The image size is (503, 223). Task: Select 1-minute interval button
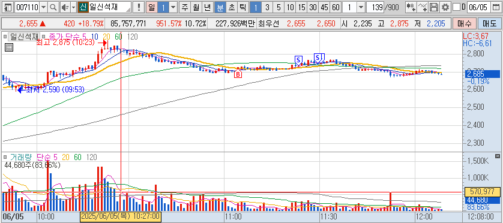(256, 7)
